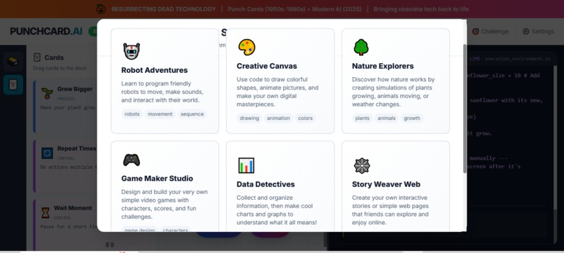Select the Game Maker Studio title

[x=157, y=179]
